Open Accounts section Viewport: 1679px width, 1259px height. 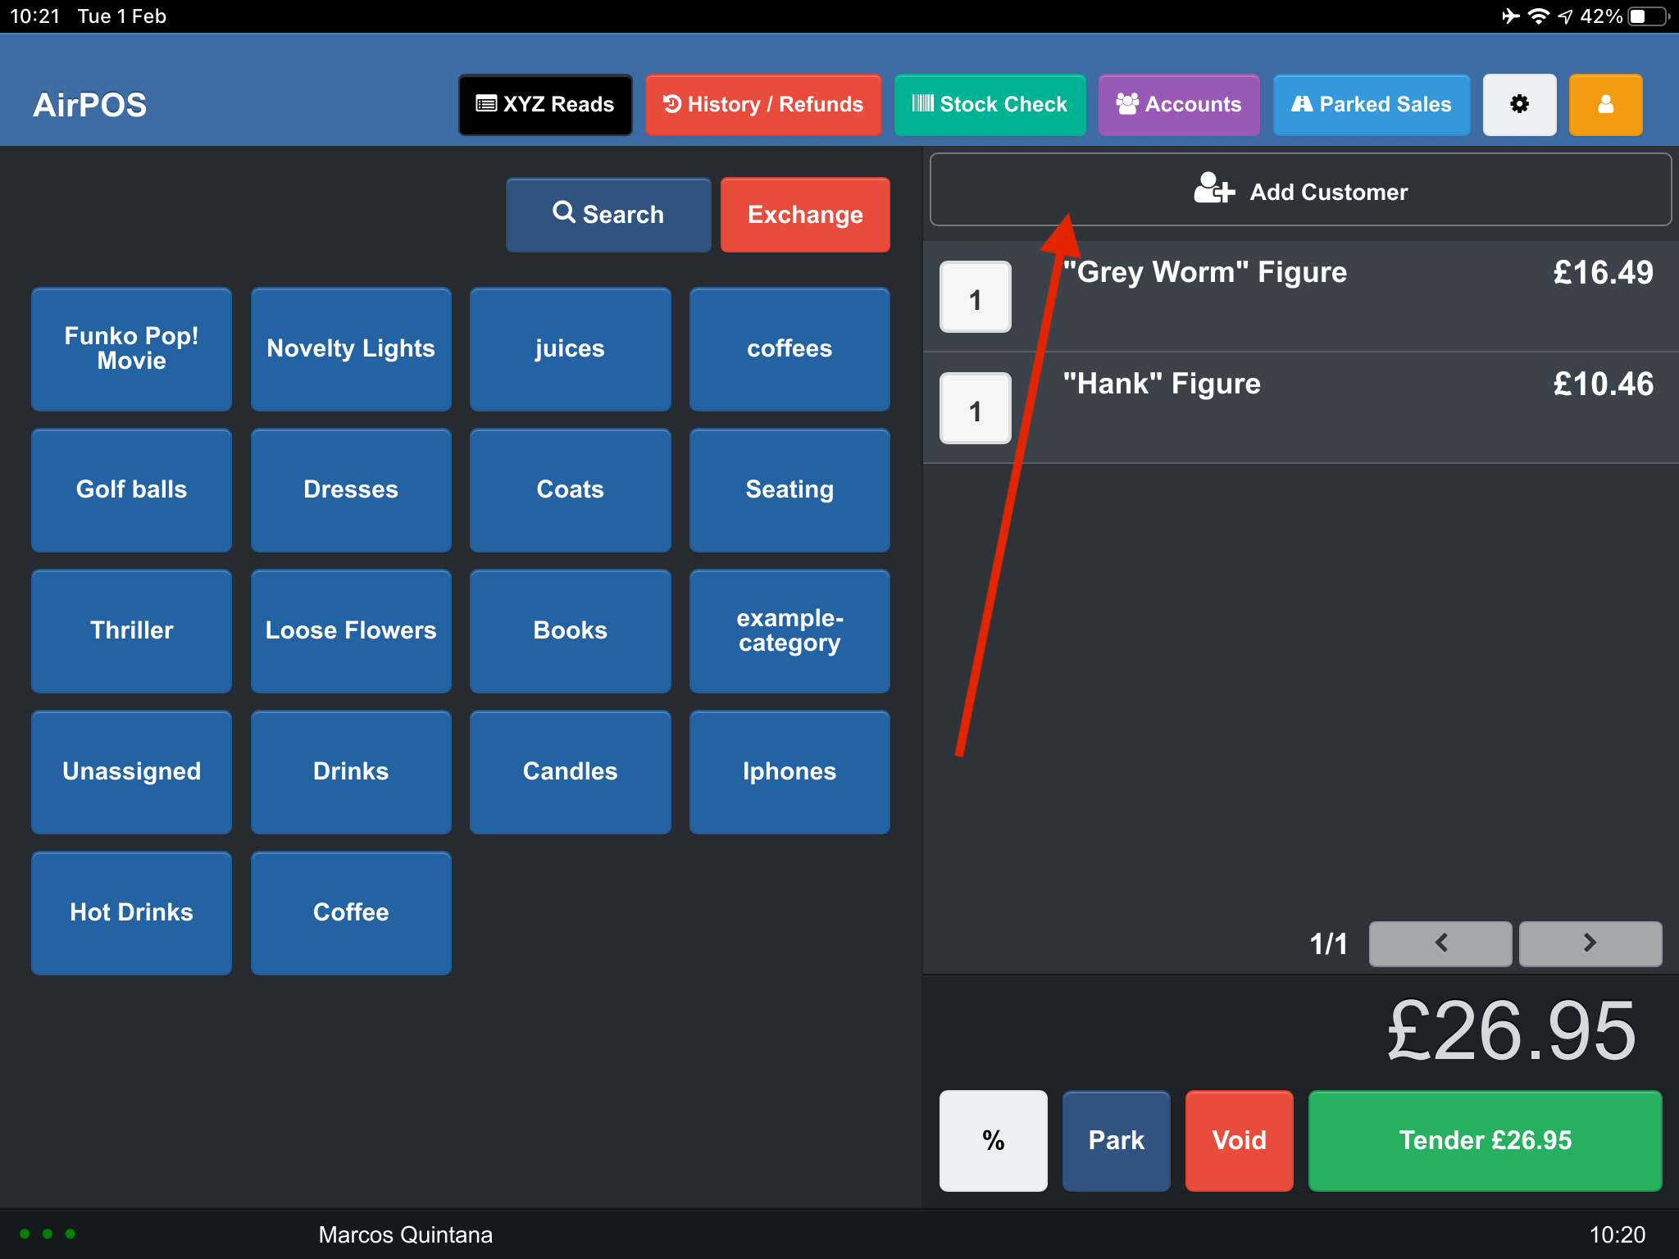pyautogui.click(x=1178, y=104)
